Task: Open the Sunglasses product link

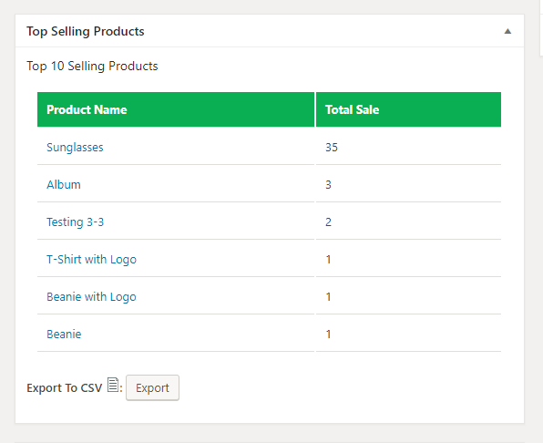Action: 75,147
